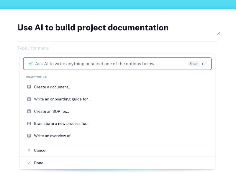
Task: Select "Write an overview of..."
Action: point(54,136)
